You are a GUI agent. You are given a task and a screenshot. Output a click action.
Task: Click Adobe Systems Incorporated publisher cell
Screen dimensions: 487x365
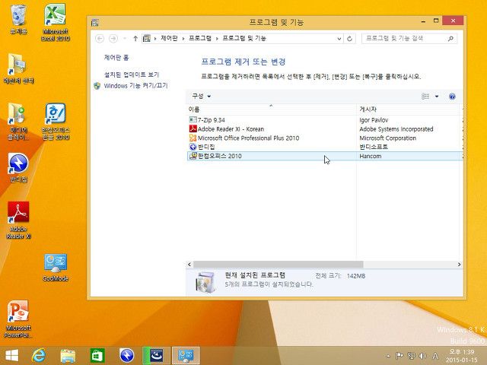[x=396, y=129]
